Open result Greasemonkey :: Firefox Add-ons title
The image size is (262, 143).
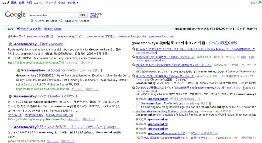[38, 44]
